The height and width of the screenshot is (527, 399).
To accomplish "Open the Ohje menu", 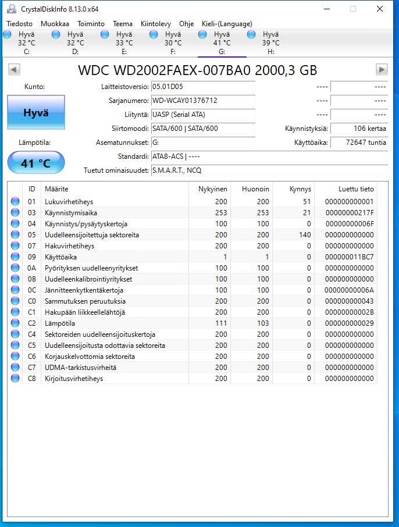I will pyautogui.click(x=186, y=24).
